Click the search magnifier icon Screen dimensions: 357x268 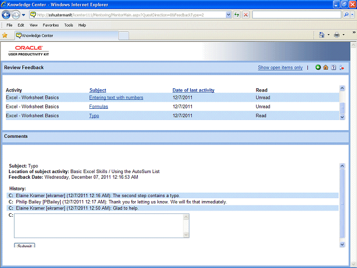[x=346, y=15]
